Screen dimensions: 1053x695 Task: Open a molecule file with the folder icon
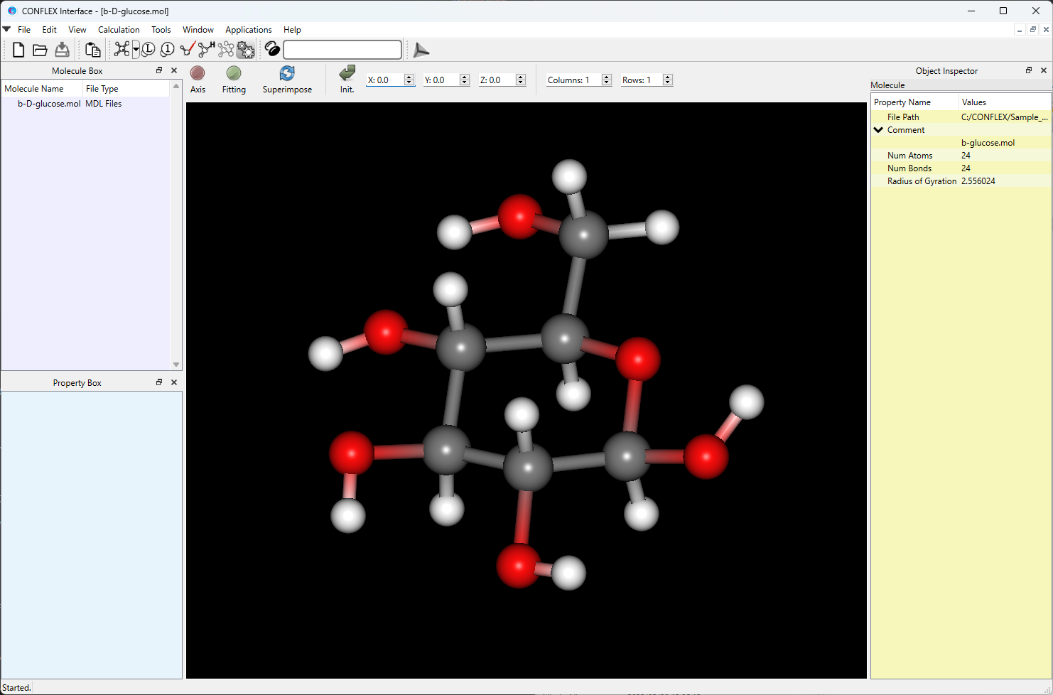pyautogui.click(x=40, y=50)
